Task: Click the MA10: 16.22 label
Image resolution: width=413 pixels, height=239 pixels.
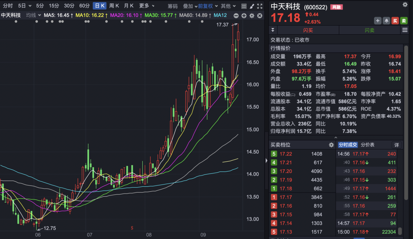Action: 92,16
